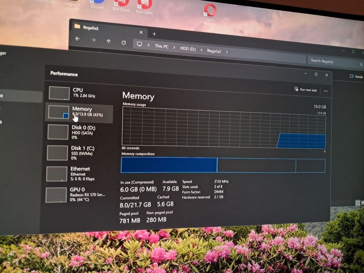Click the Paged pool 781 MB value
This screenshot has width=364, height=273.
[130, 220]
